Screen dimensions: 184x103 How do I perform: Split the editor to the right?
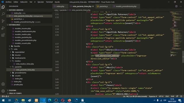(x=176, y=6)
